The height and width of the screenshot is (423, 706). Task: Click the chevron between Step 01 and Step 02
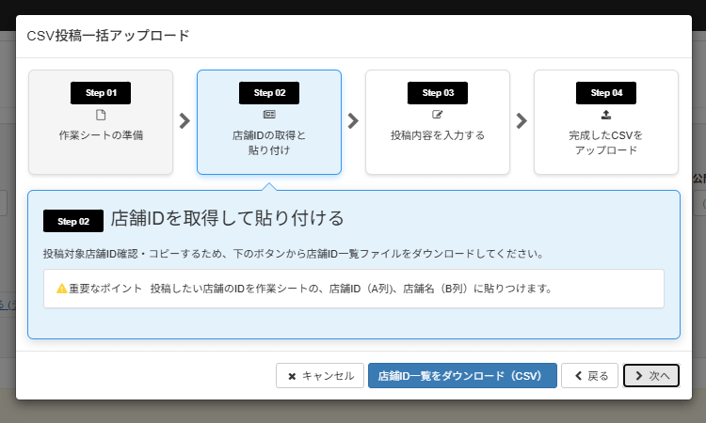185,121
